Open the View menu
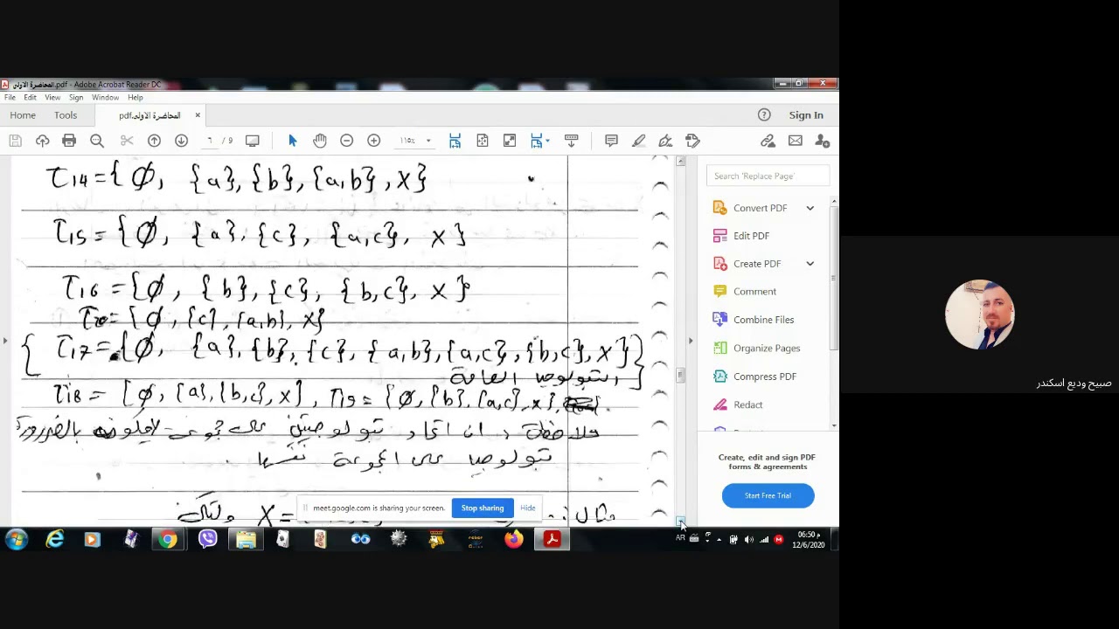 coord(52,97)
